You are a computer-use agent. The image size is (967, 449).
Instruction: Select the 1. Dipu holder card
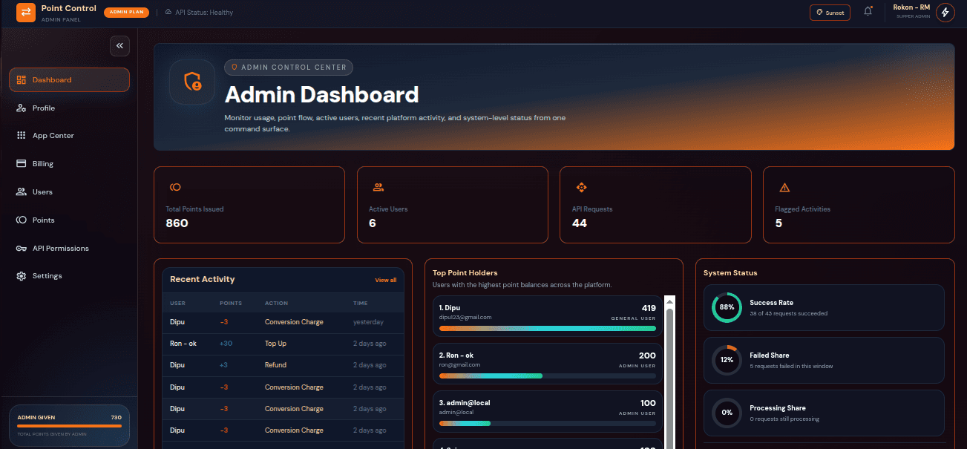tap(548, 316)
